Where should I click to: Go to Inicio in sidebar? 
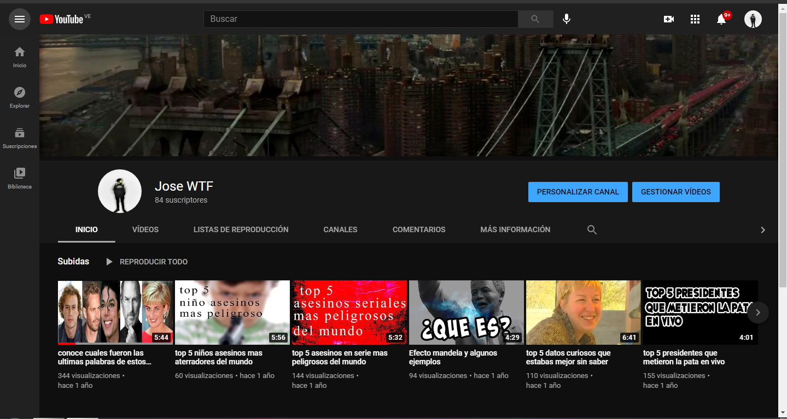pyautogui.click(x=20, y=57)
